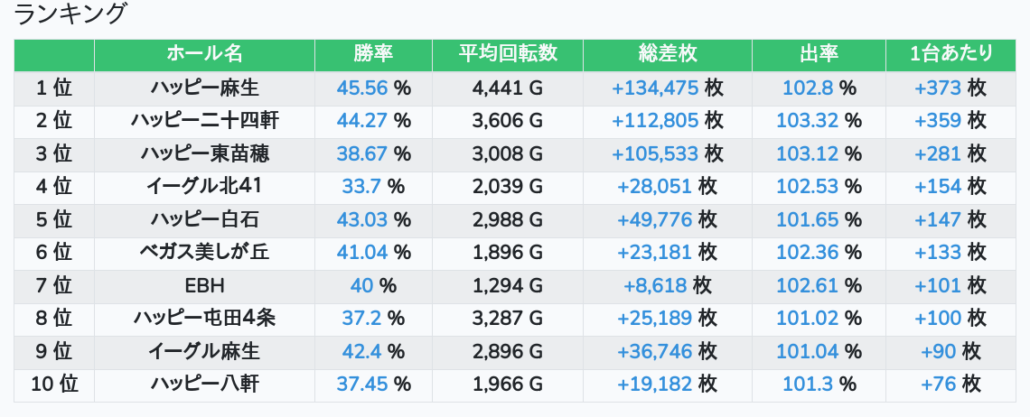Select the 総差枚 column header

667,54
